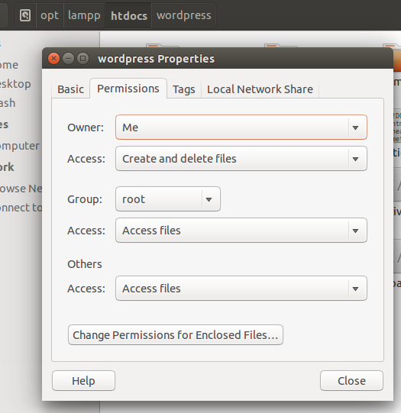Minimize the wordpress Properties window
This screenshot has width=401, height=413.
click(x=68, y=59)
